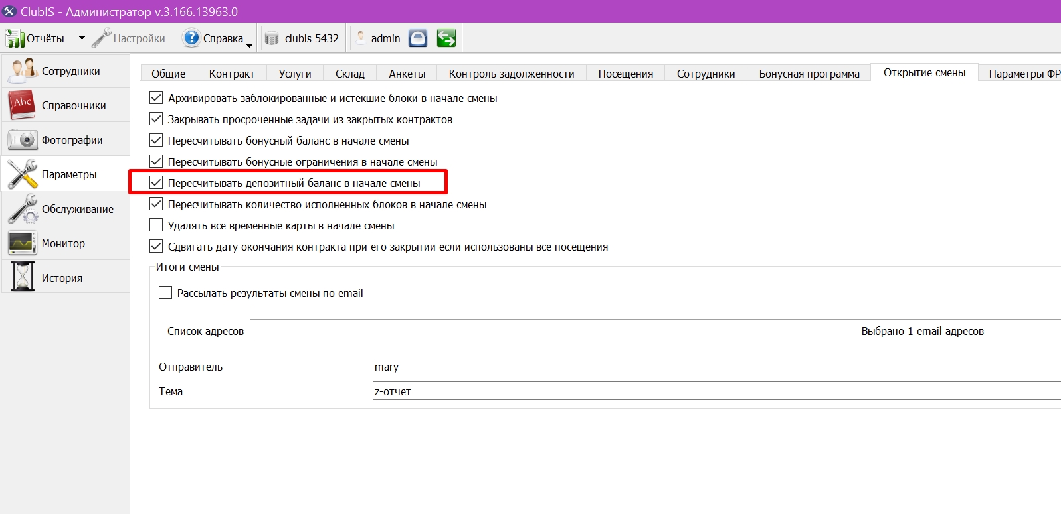
Task: Toggle Закрывать просроченные задачи checkbox
Action: [x=156, y=119]
